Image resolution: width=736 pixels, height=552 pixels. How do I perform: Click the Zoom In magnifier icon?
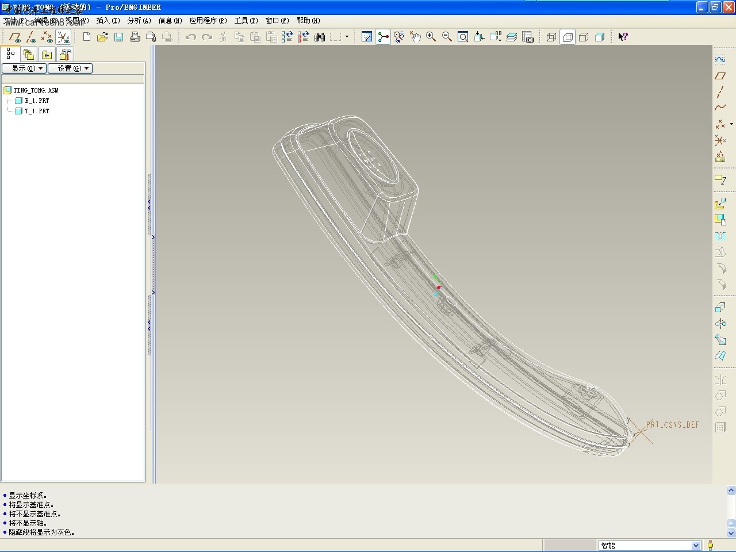pos(431,37)
